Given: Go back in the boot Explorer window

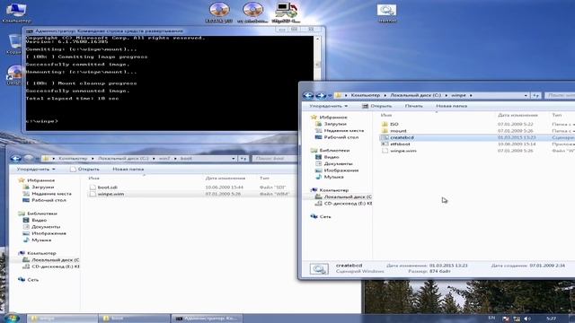Looking at the screenshot, I should point(15,159).
